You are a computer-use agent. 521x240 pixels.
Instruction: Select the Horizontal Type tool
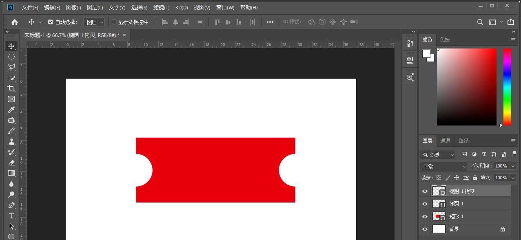pyautogui.click(x=11, y=216)
